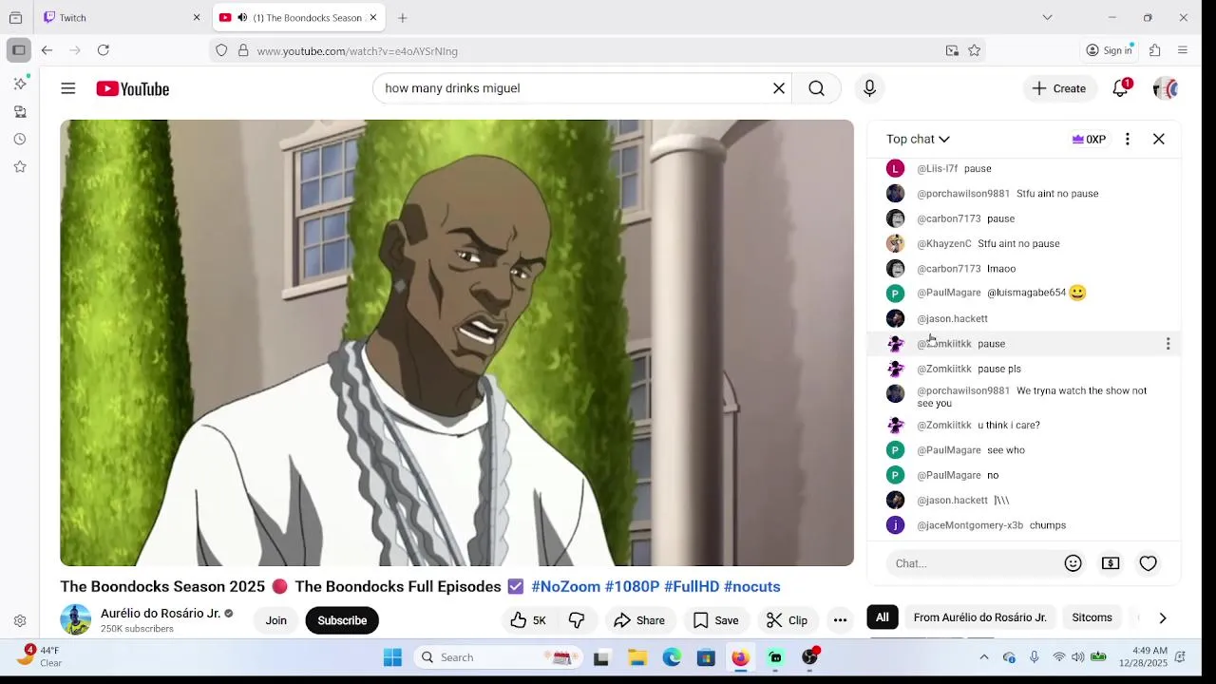
Task: Open YouTube notifications bell
Action: pos(1121,88)
